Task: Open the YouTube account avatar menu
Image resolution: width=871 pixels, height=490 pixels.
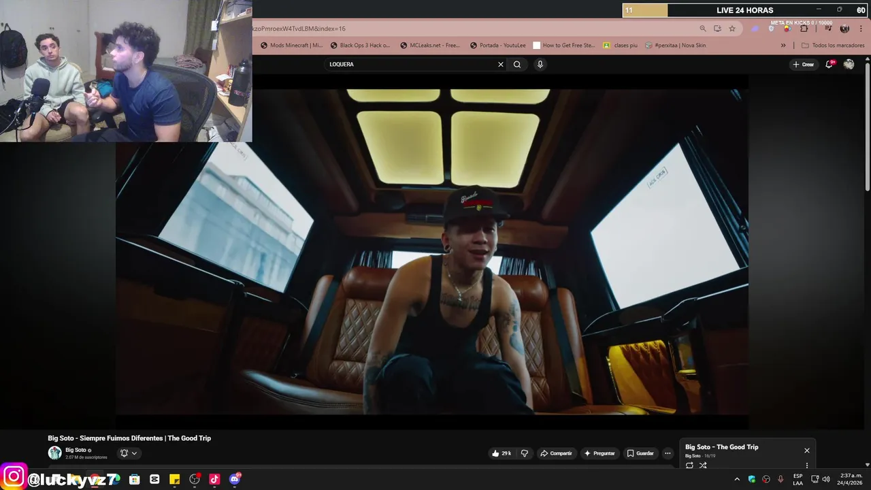Action: coord(849,64)
